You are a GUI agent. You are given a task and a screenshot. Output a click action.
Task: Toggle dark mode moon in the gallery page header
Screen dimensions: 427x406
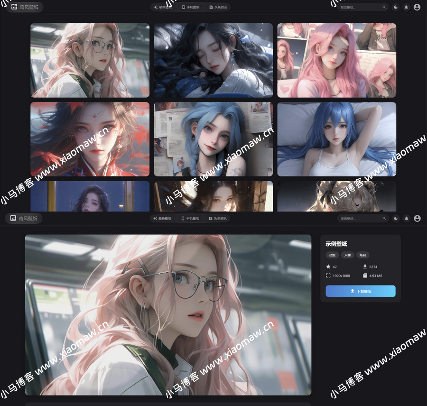coord(396,7)
